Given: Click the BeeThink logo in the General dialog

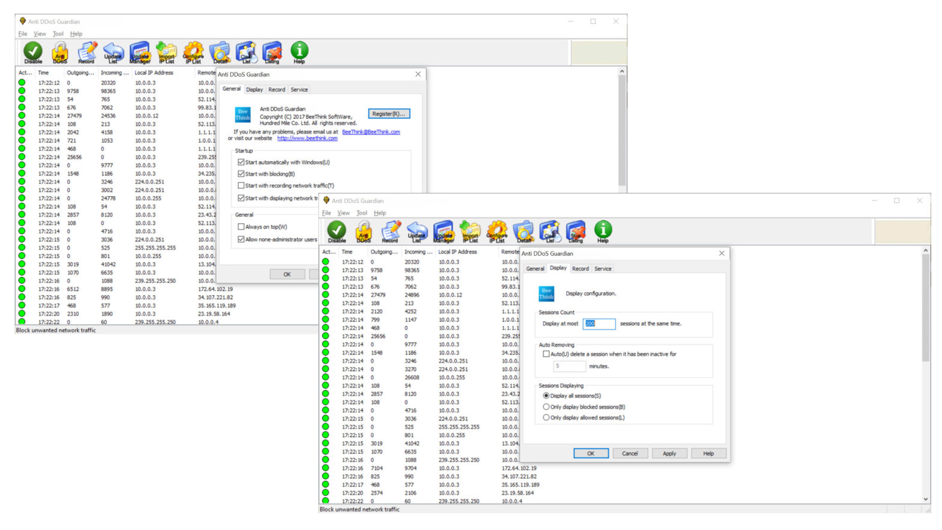Looking at the screenshot, I should (x=242, y=114).
